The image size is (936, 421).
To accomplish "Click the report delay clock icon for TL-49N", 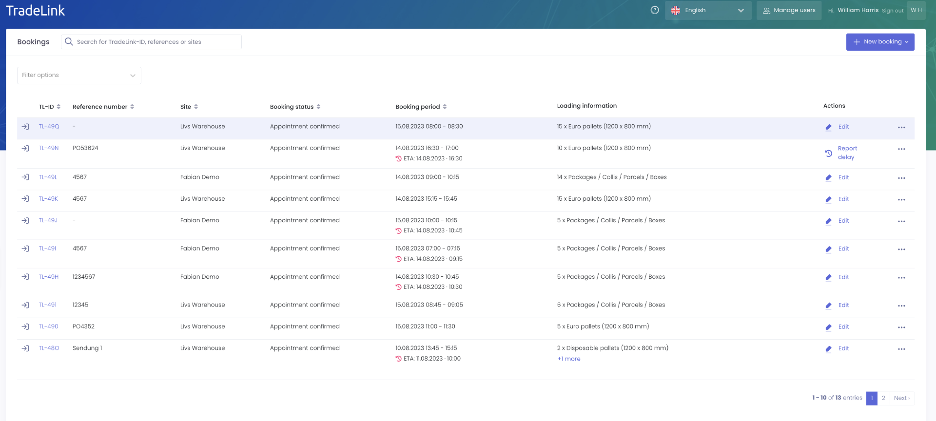I will [x=828, y=153].
